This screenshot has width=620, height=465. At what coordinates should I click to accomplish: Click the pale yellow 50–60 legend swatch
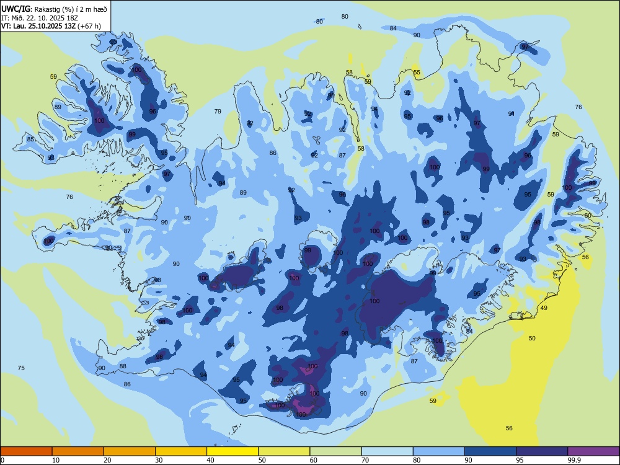click(x=284, y=451)
